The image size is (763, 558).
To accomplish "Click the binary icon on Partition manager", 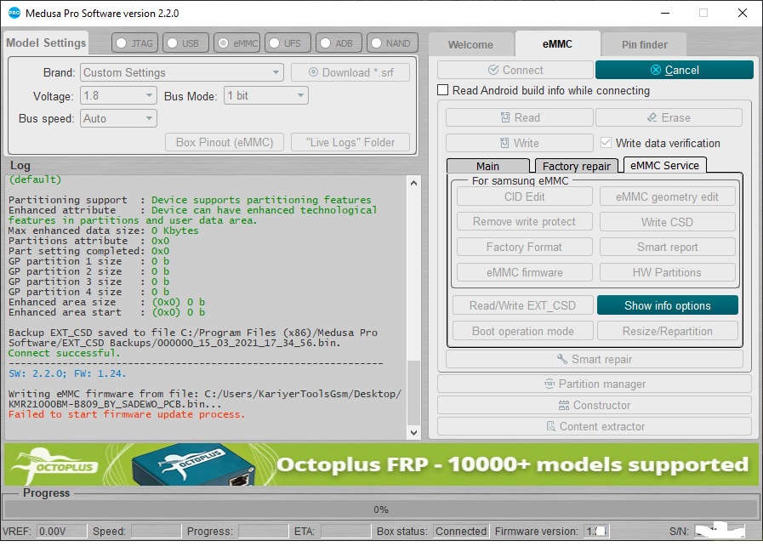I will pos(549,384).
